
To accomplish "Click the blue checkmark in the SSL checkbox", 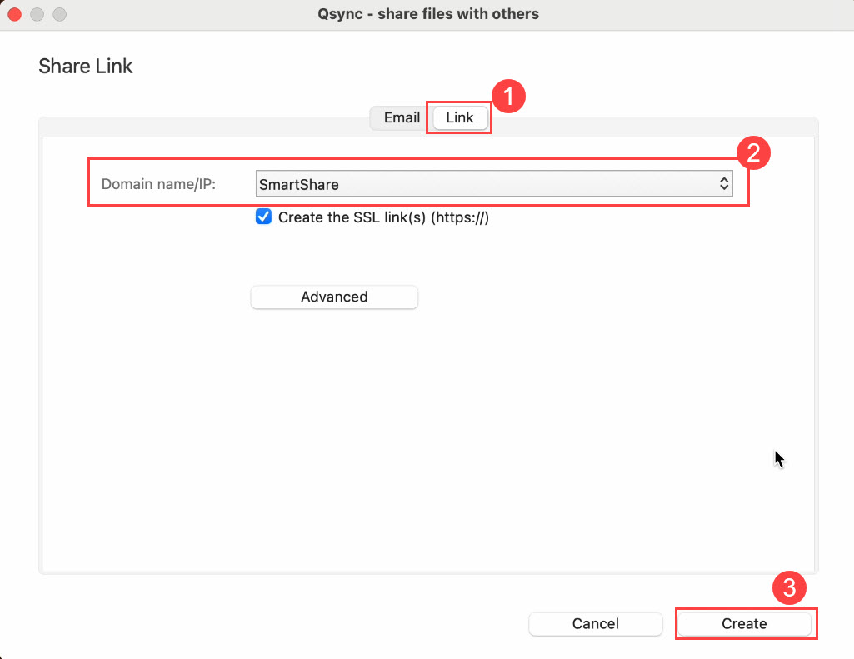I will pos(263,217).
